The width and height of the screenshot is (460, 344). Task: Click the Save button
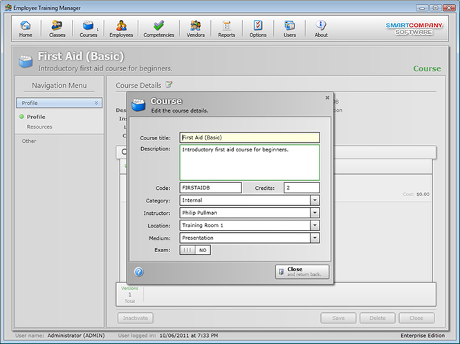pos(338,318)
